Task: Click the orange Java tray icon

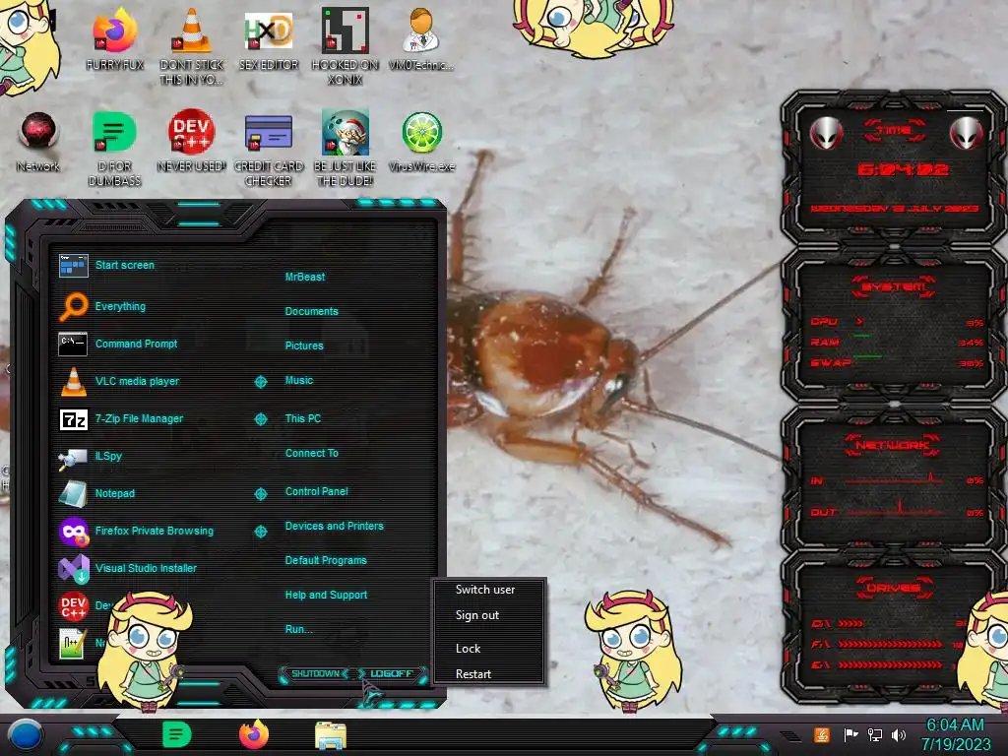Action: (x=822, y=734)
